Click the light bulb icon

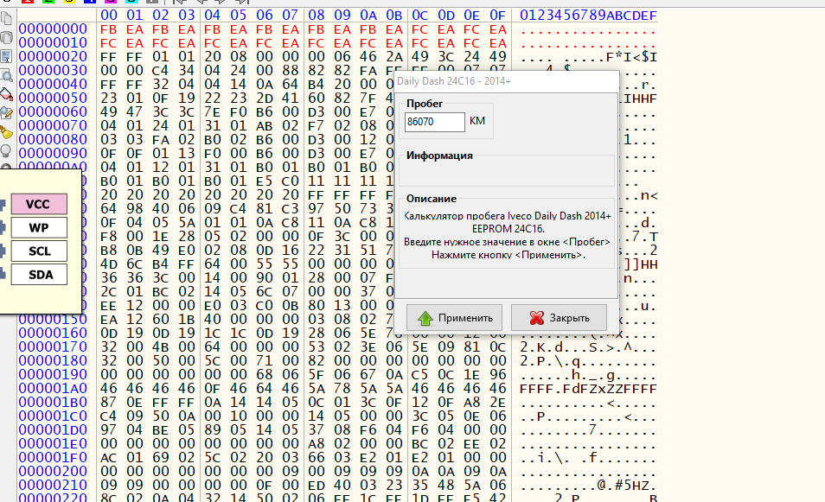pos(6,151)
